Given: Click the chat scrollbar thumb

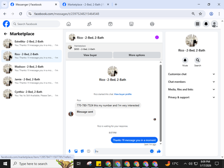Looking at the screenshot, I should 161,103.
